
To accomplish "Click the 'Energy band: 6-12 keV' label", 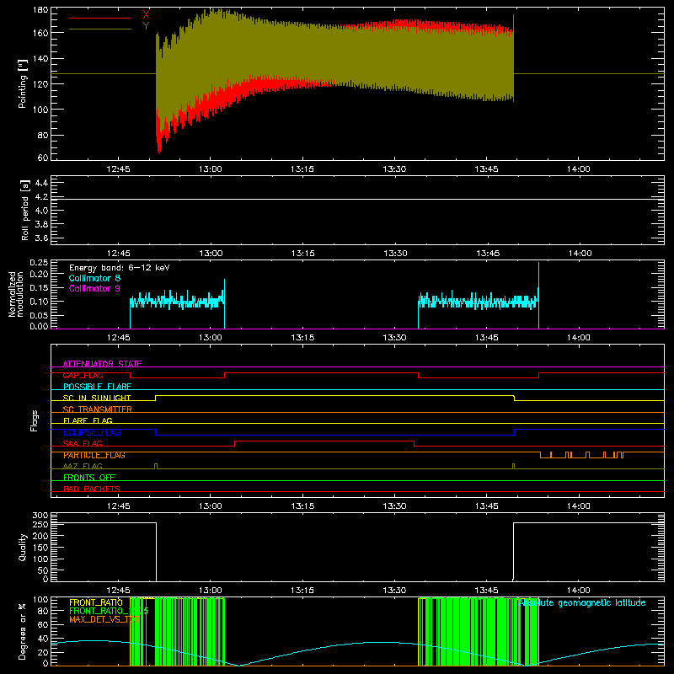I will click(x=120, y=268).
